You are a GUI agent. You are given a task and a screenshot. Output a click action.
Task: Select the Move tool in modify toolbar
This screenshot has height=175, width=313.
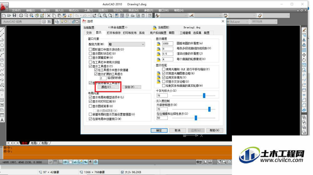(x=304, y=55)
